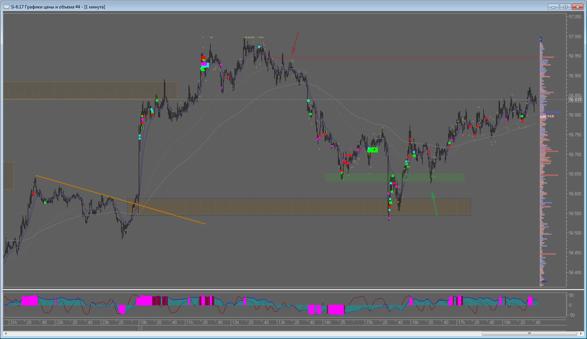Click the 56 600 price axis label
This screenshot has width=587, height=339.
pyautogui.click(x=575, y=194)
